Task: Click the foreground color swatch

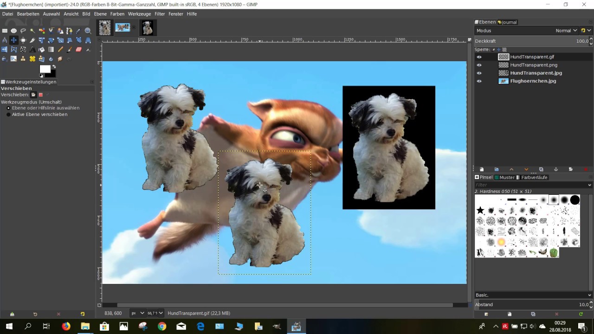Action: (45, 69)
